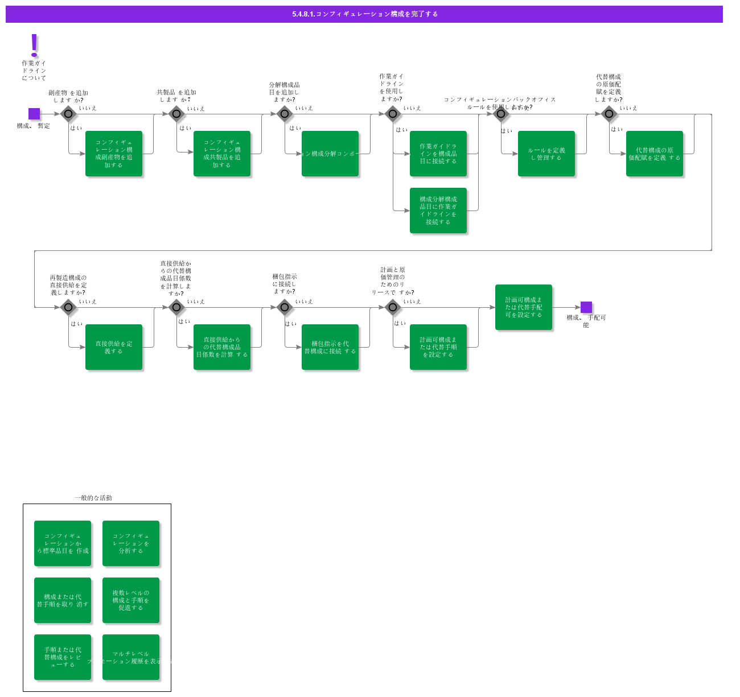
Task: Select the gateway for コンフィギュレーションバックオフィスルール
Action: (x=501, y=114)
